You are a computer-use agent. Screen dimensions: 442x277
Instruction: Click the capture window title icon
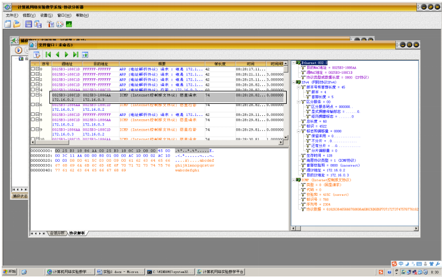tap(14, 41)
